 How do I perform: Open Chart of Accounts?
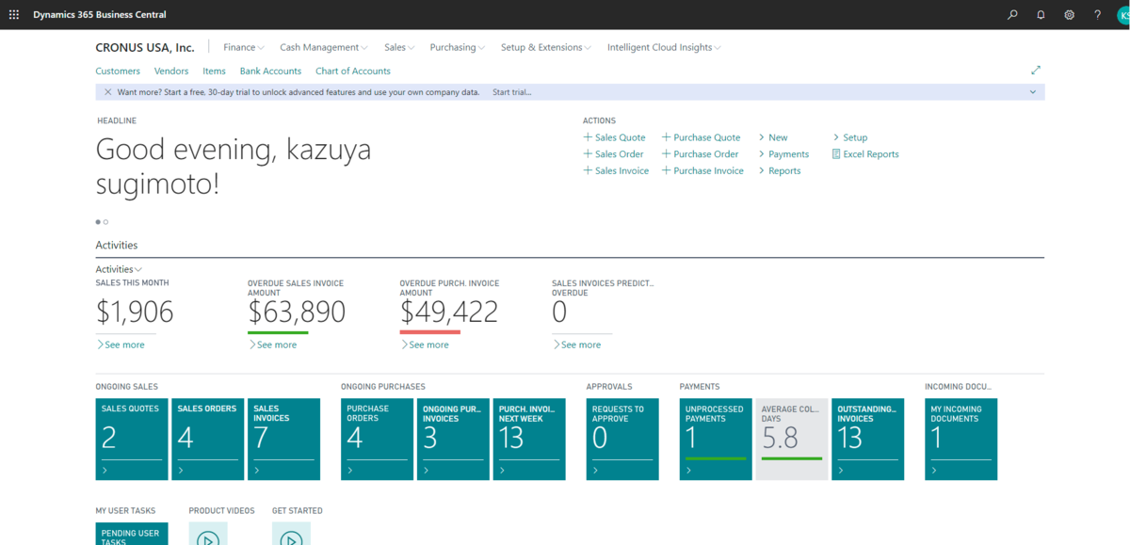point(353,71)
